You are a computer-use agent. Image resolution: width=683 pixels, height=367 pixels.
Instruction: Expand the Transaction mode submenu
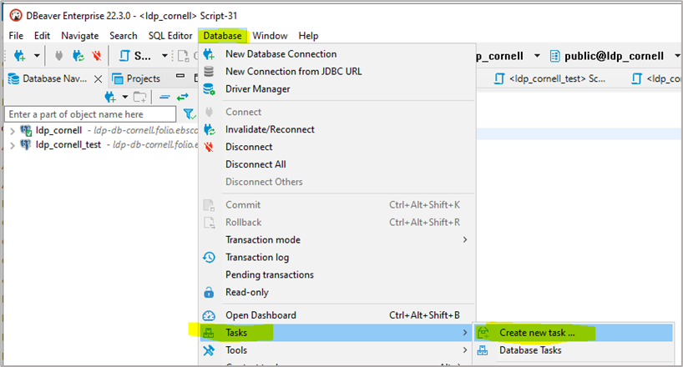tap(337, 240)
